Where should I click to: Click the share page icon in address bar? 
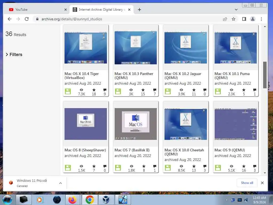coord(225,19)
